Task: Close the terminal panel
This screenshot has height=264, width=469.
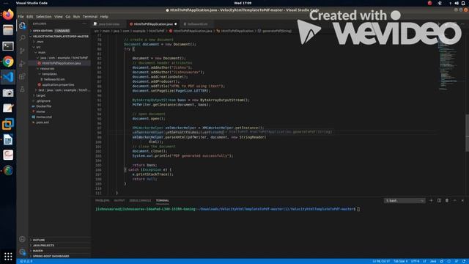Action: (x=462, y=200)
